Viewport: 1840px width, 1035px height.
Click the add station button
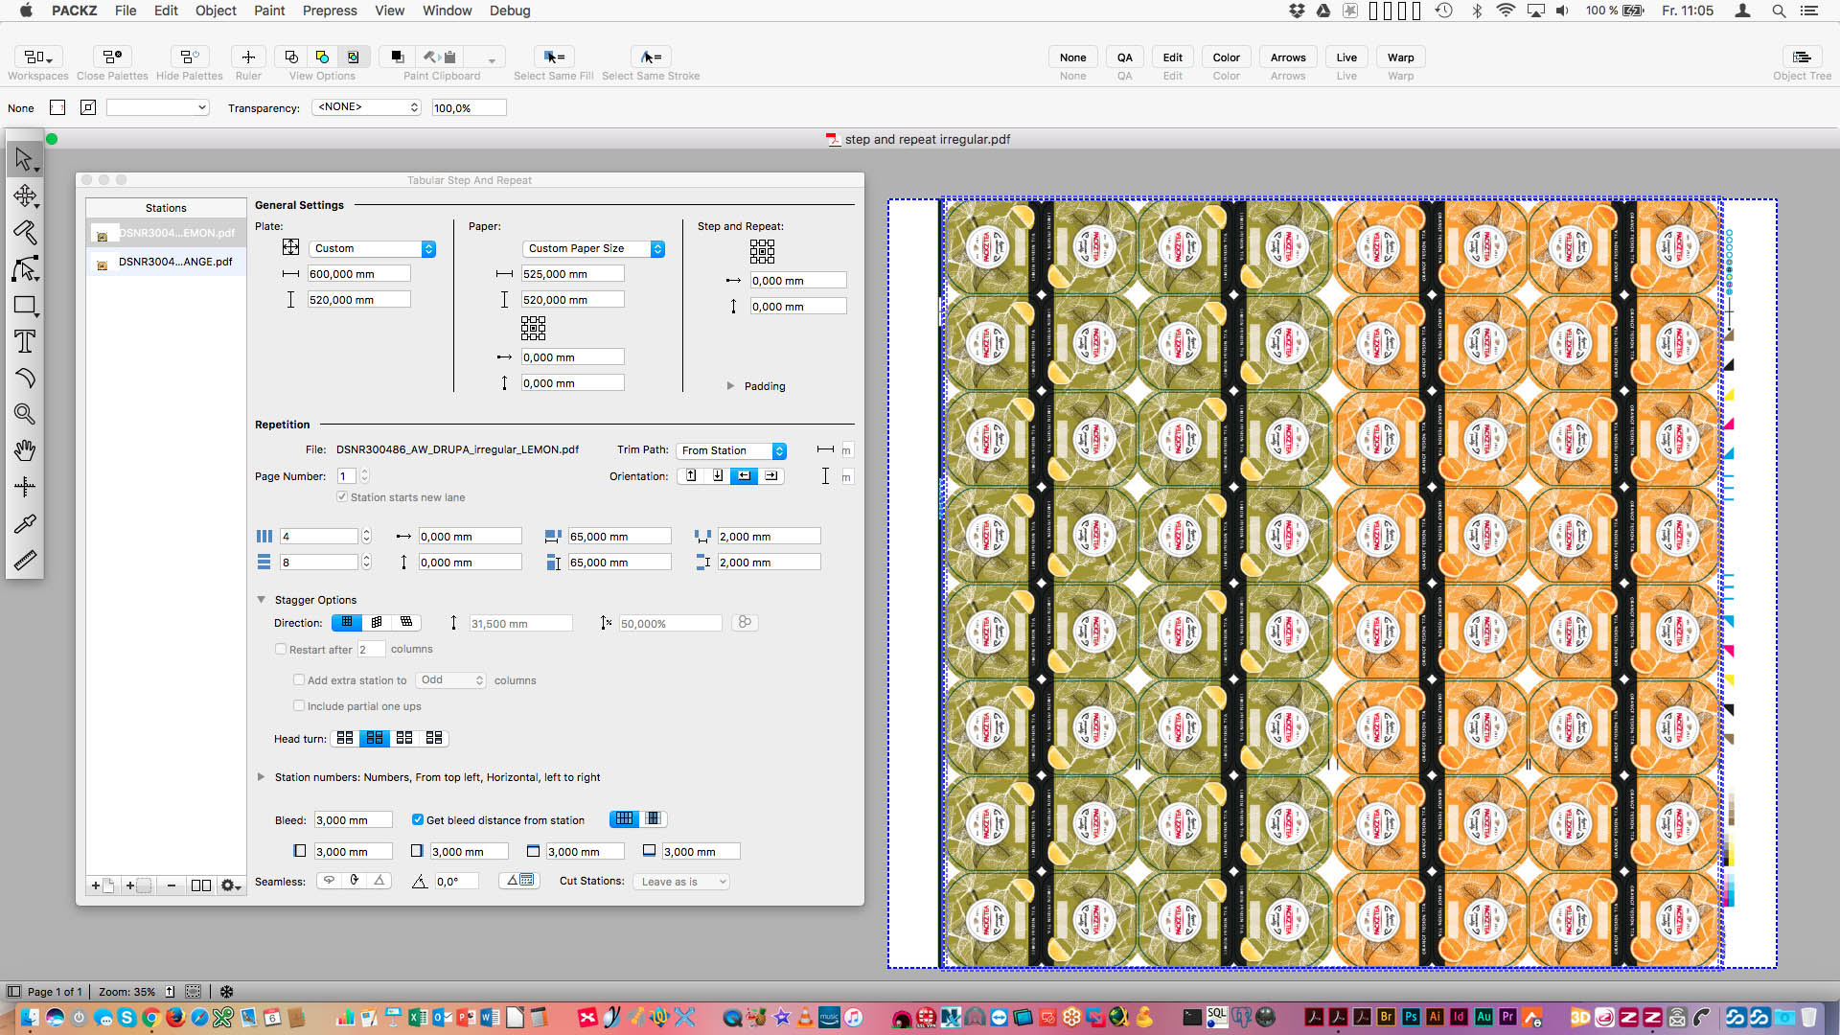[103, 885]
